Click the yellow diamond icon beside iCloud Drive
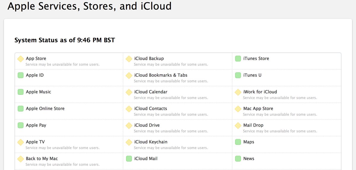Screen dimensions: 356x170 (129, 125)
